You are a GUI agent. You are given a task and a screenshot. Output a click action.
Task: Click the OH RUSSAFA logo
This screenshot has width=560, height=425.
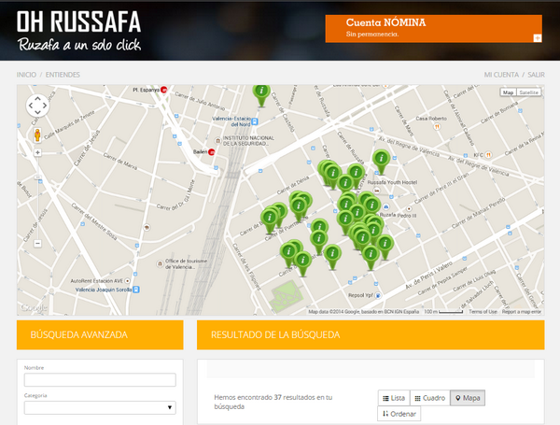[79, 31]
